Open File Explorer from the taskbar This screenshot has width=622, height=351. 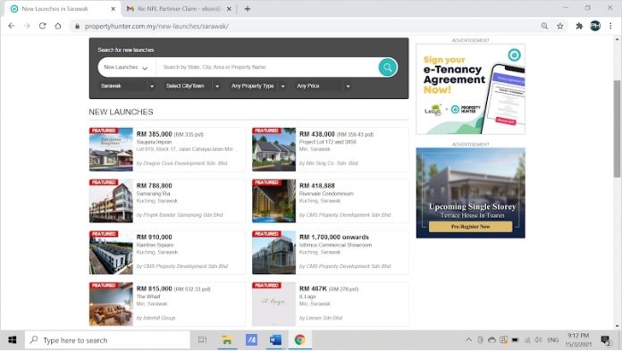click(226, 340)
